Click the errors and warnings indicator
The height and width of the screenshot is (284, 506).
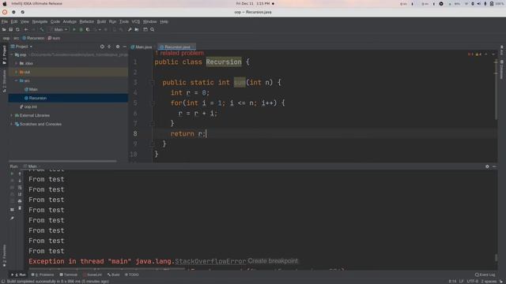474,54
